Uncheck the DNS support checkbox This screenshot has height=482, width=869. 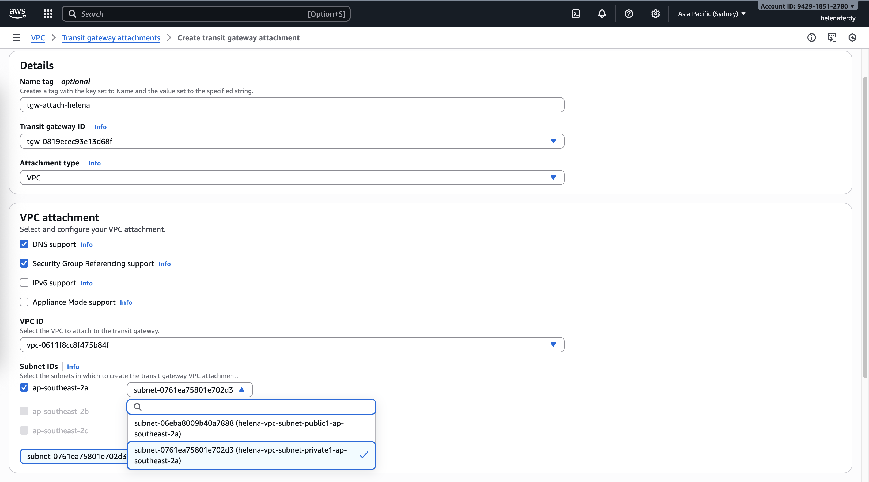click(x=24, y=244)
